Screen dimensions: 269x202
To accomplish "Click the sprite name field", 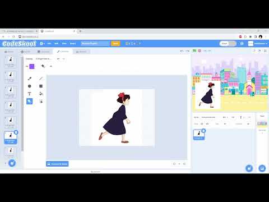I will pos(210,117).
